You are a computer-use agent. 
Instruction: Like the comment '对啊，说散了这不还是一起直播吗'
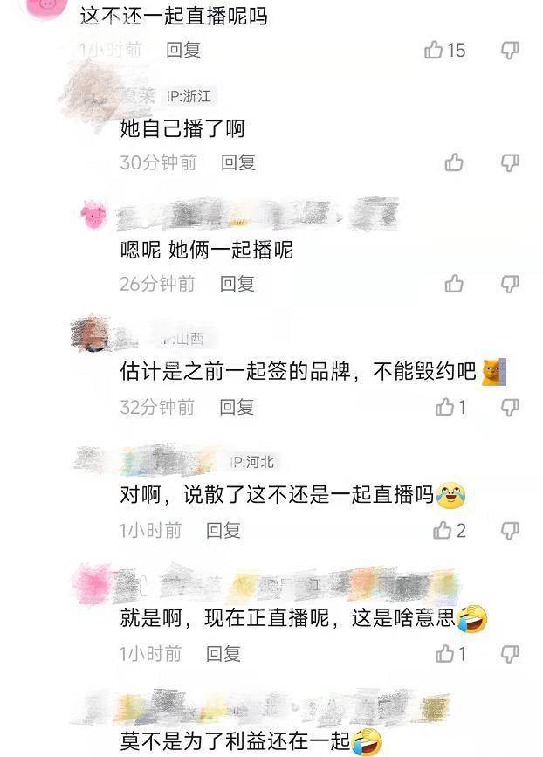442,531
